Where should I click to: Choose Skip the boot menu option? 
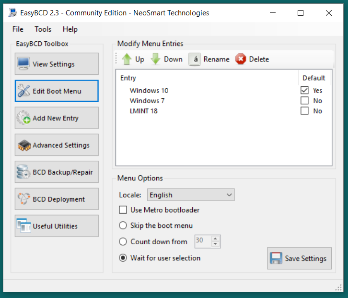(x=123, y=226)
